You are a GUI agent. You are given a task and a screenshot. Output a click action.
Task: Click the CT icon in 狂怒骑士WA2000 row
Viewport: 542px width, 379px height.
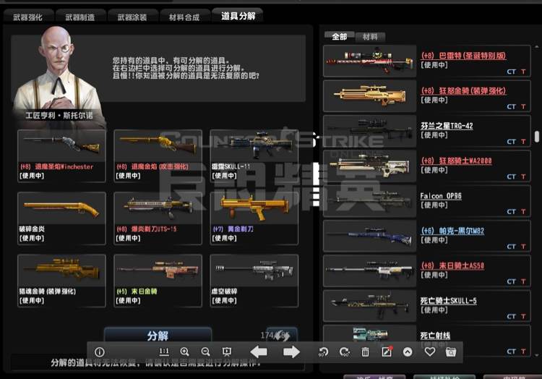point(512,176)
